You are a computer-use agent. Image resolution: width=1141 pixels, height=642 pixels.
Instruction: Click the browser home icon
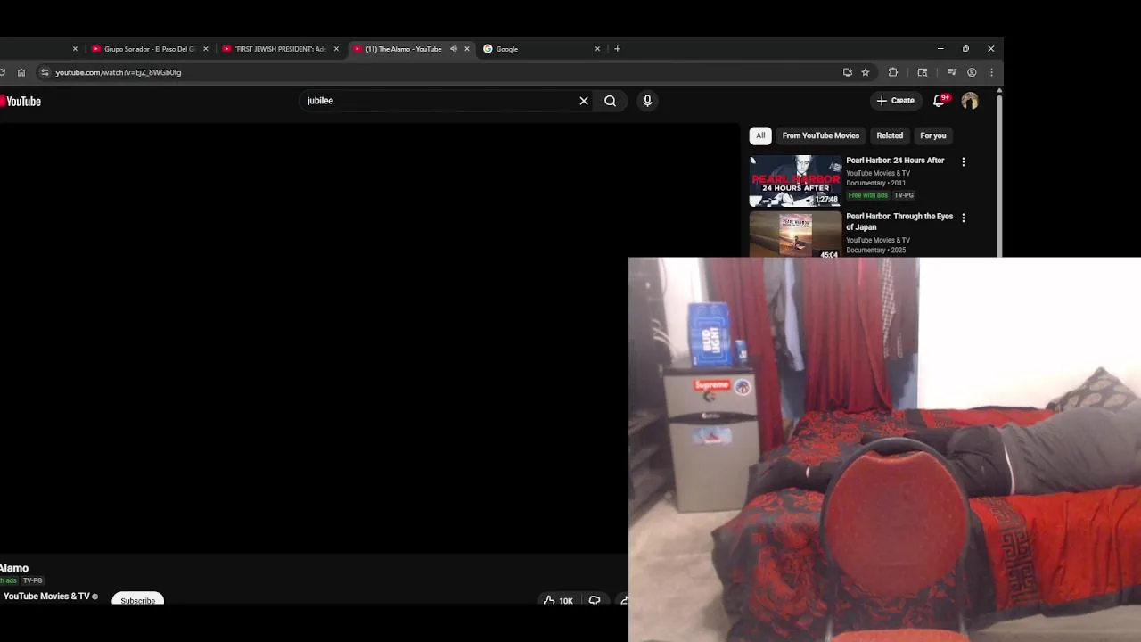pyautogui.click(x=21, y=72)
